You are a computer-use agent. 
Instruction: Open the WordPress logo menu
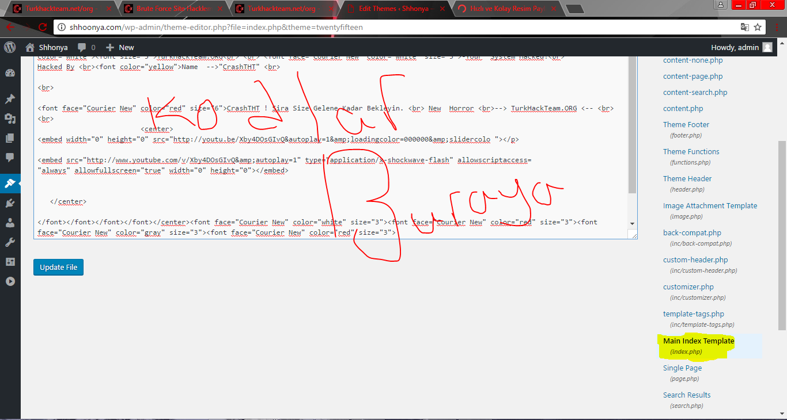(10, 47)
